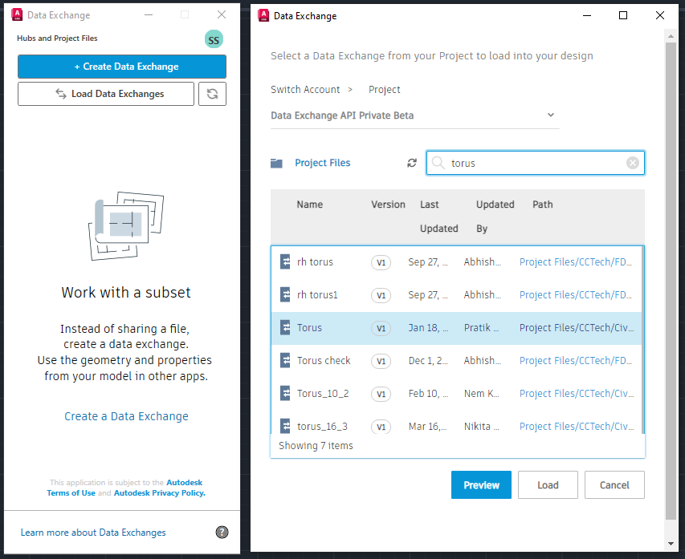
Task: Click the refresh icon beside Load Data Exchanges
Action: (212, 94)
